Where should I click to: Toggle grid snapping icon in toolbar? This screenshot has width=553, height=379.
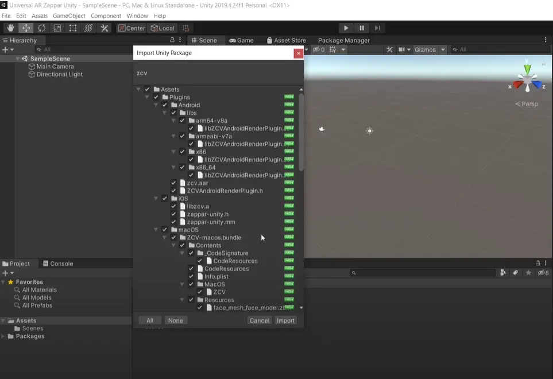[186, 28]
